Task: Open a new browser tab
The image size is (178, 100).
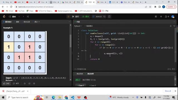Action: coord(145,2)
